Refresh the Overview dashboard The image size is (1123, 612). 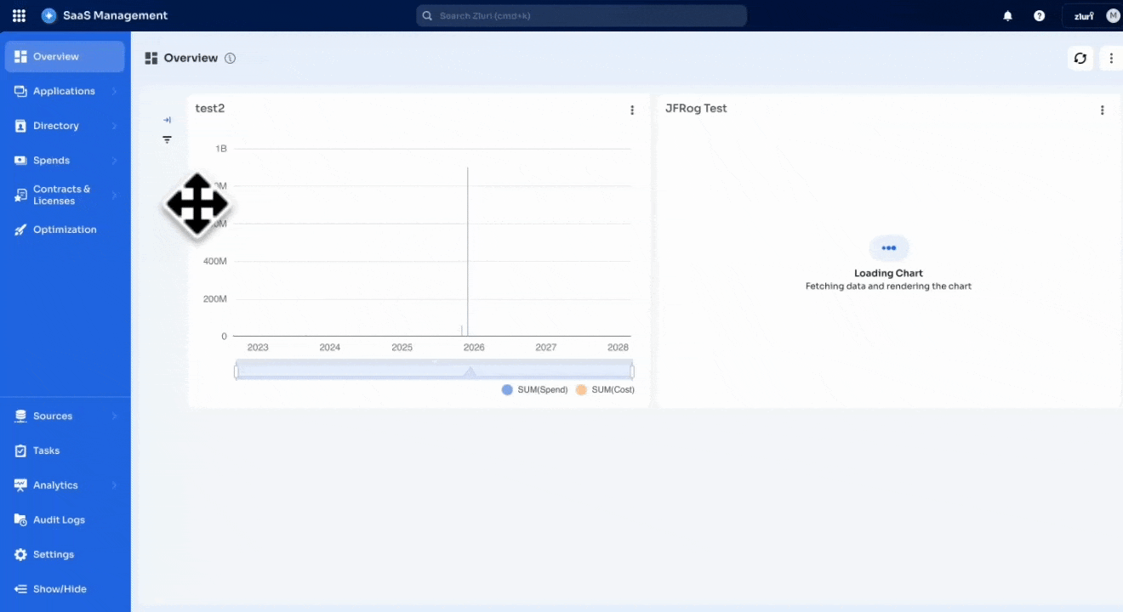(x=1080, y=58)
